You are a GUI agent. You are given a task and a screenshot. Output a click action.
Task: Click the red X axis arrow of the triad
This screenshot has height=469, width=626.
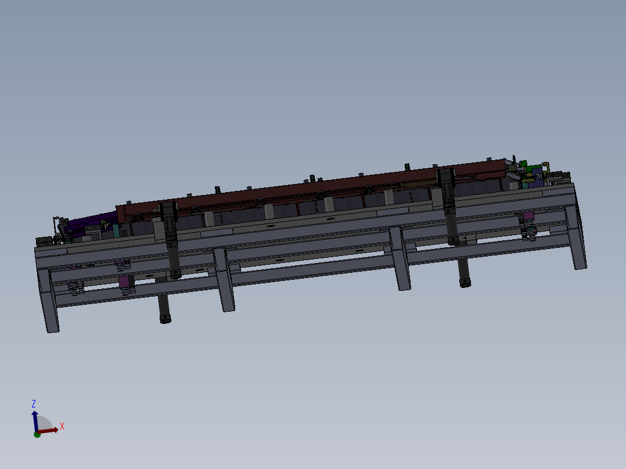(49, 431)
